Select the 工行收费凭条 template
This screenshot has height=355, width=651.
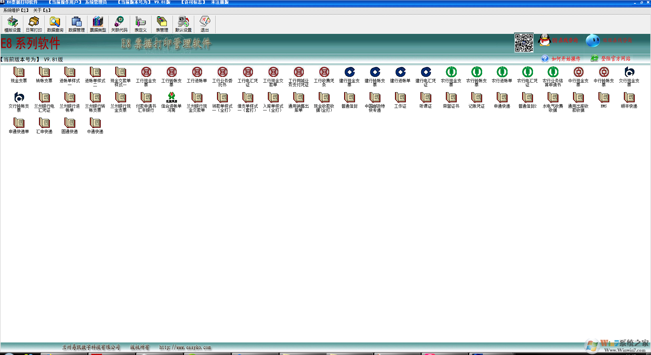pos(324,77)
